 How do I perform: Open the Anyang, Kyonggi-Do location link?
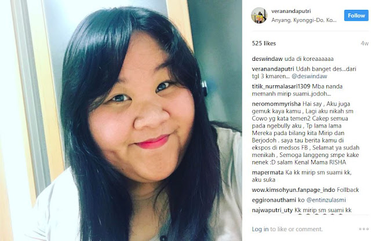[304, 20]
